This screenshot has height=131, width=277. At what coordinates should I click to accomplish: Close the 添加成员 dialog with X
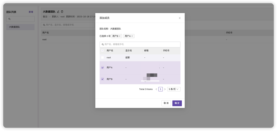180,18
